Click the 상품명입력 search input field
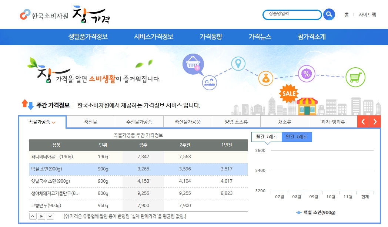The height and width of the screenshot is (227, 388). [292, 14]
